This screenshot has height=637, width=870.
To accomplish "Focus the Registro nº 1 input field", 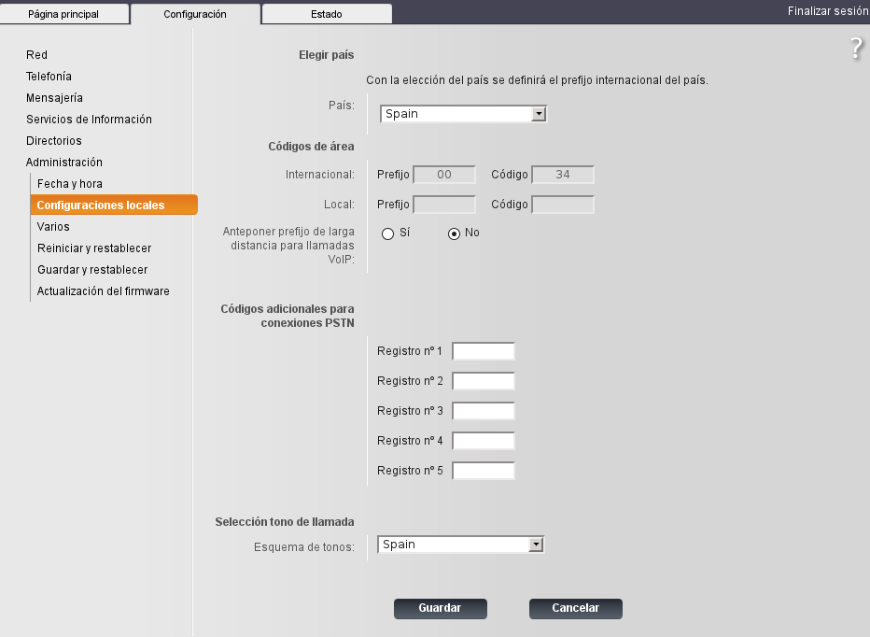I will 484,351.
